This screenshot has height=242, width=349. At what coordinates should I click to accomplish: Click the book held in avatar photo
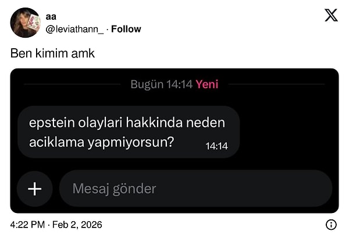tap(34, 23)
